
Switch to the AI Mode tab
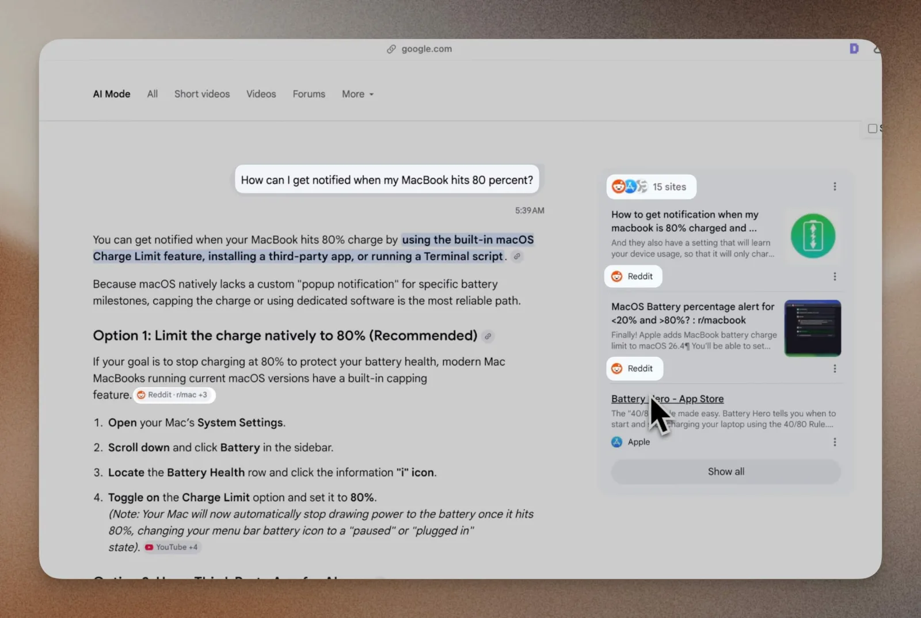pos(112,94)
